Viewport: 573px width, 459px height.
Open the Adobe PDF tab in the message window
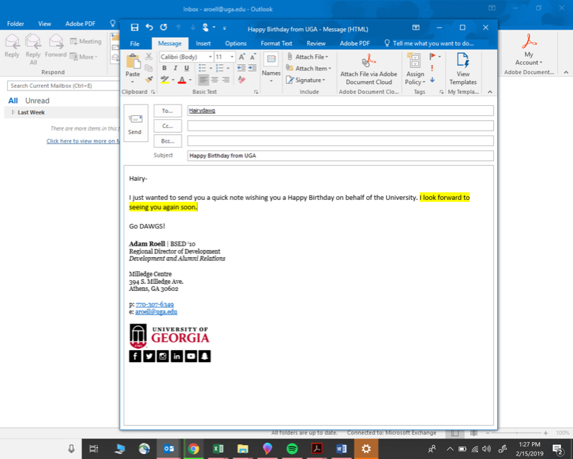(354, 43)
